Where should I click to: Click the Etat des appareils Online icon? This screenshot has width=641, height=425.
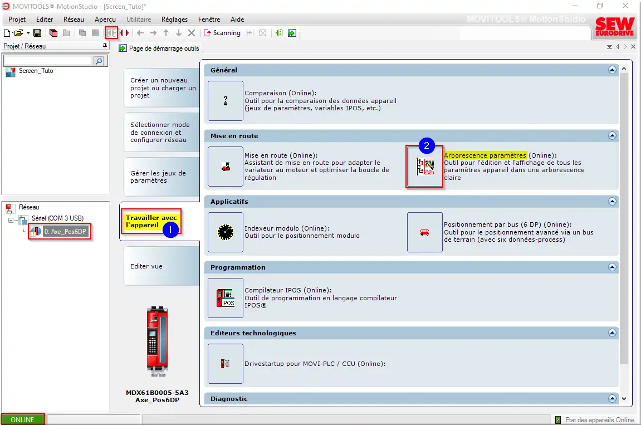(x=558, y=419)
